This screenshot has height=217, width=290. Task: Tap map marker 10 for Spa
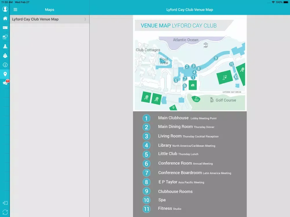pyautogui.click(x=236, y=77)
